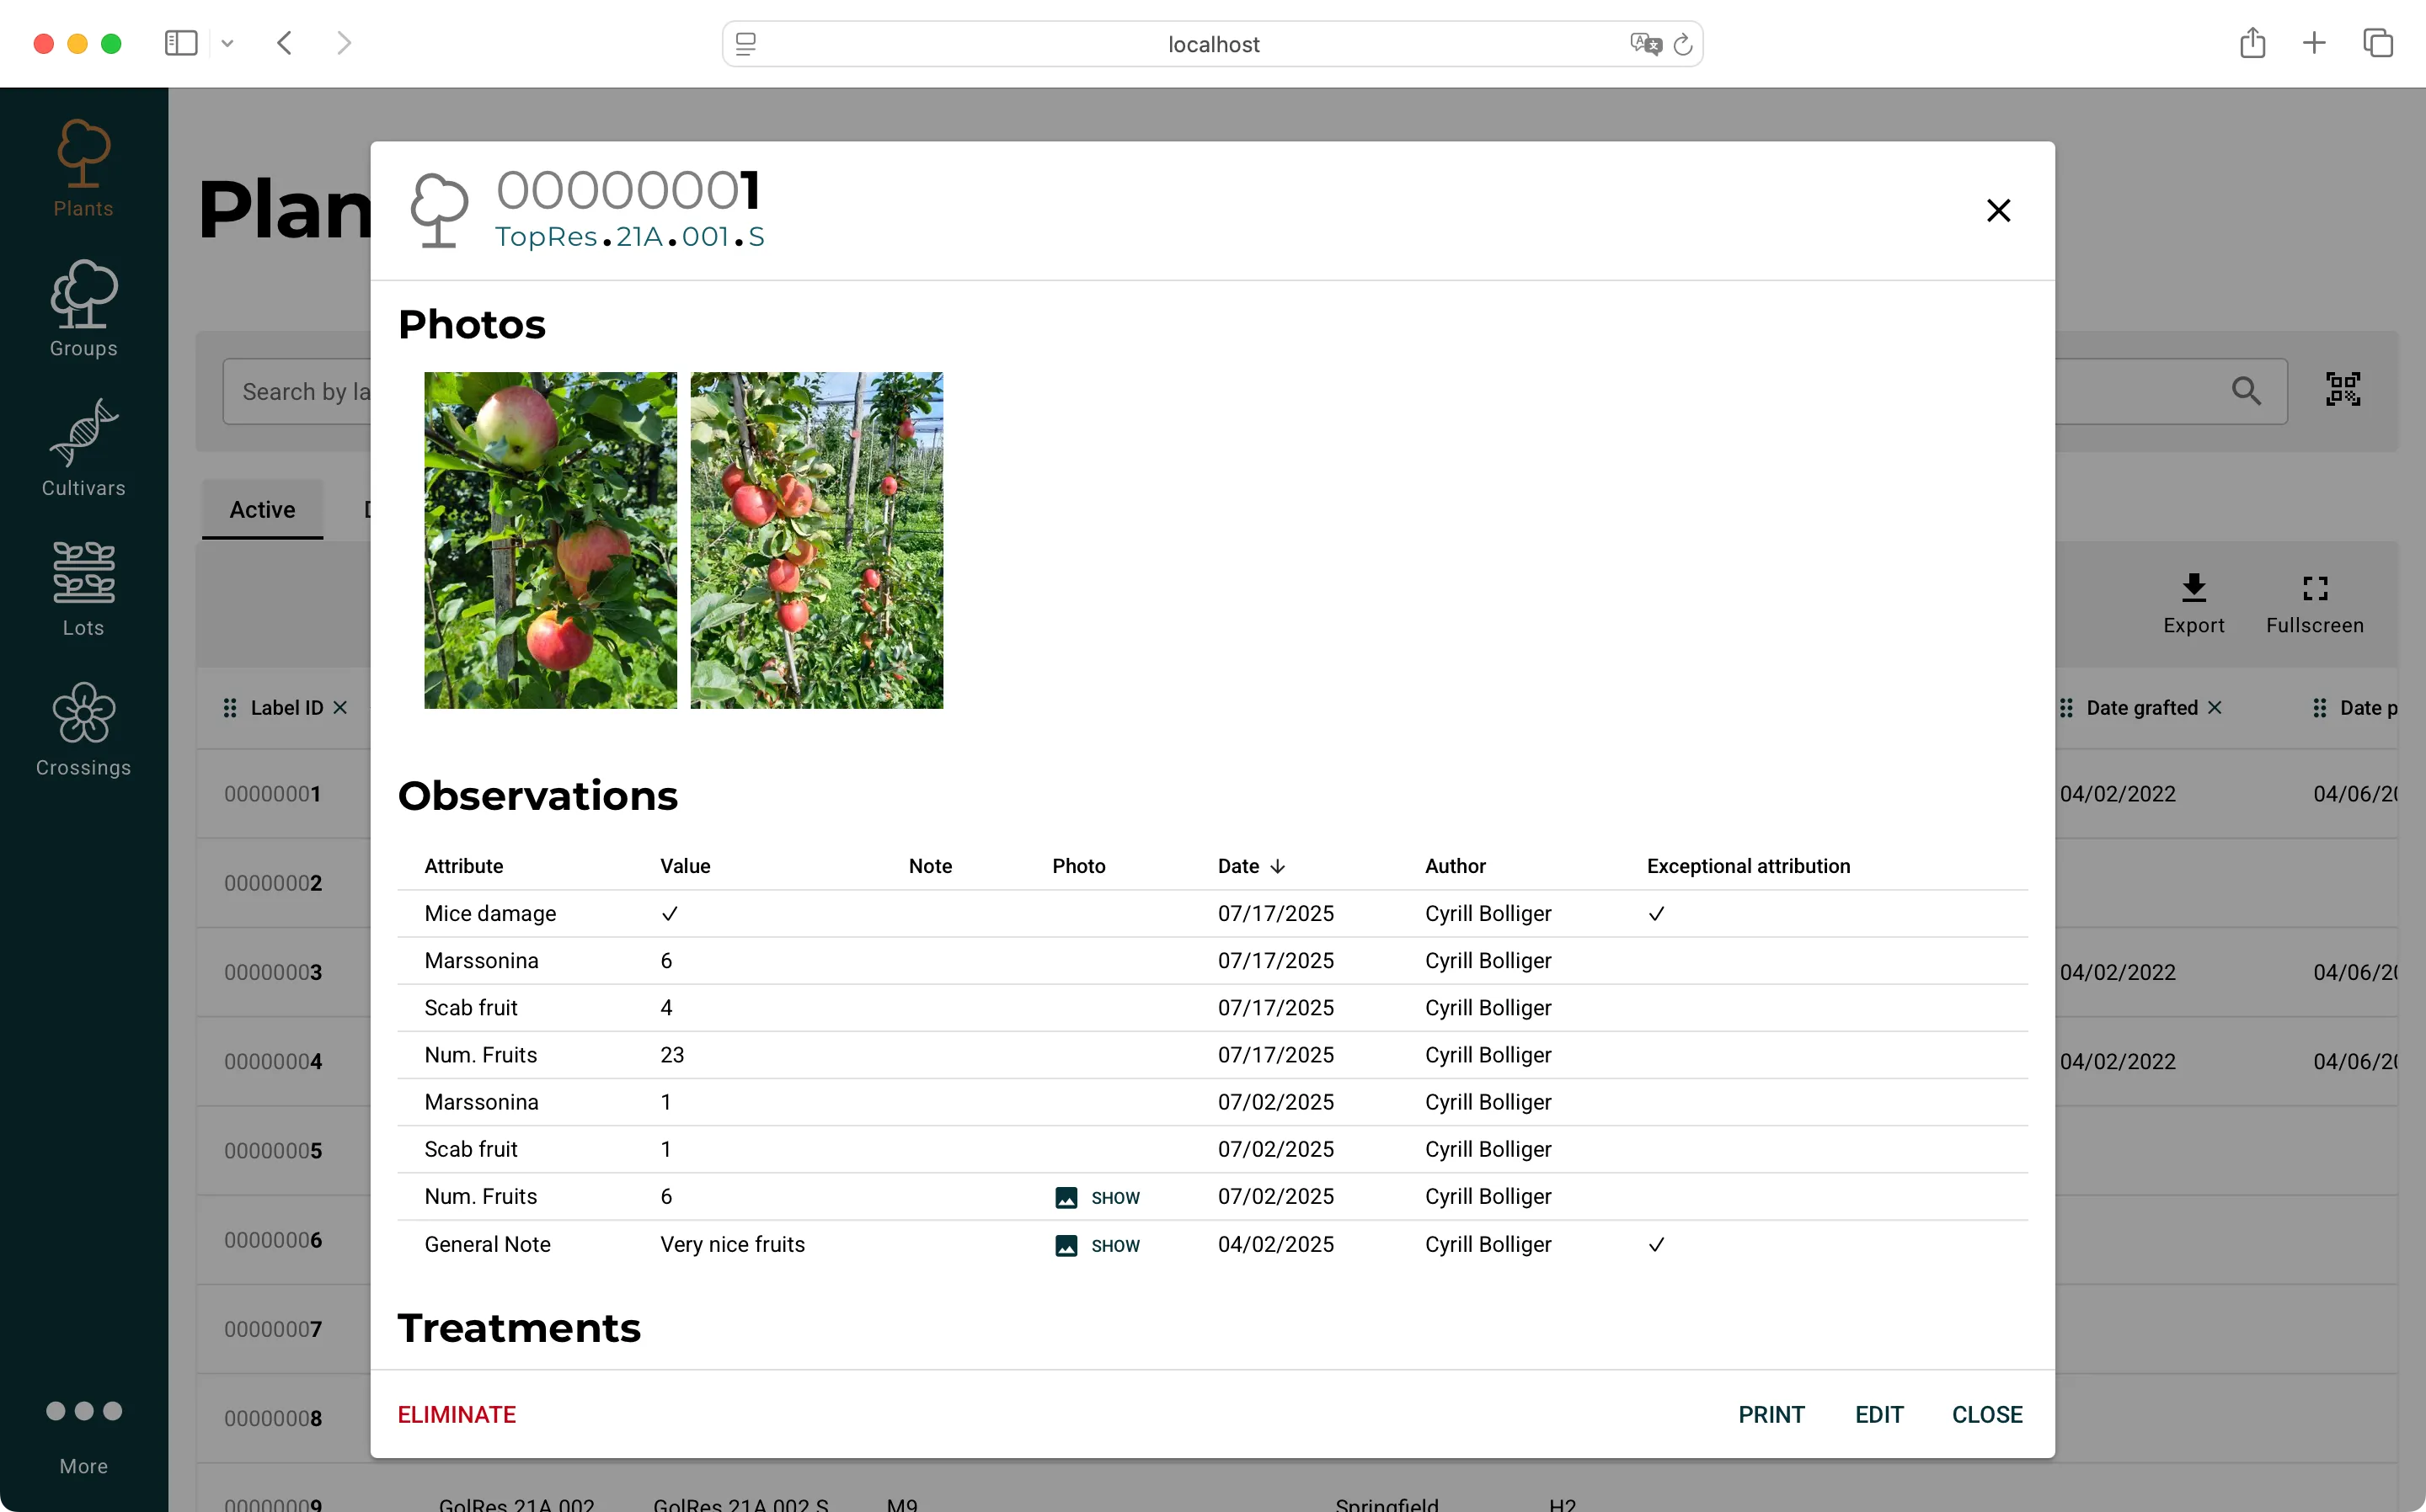Switch to the Active tab

(x=261, y=509)
